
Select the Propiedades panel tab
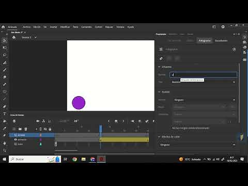coord(161,34)
